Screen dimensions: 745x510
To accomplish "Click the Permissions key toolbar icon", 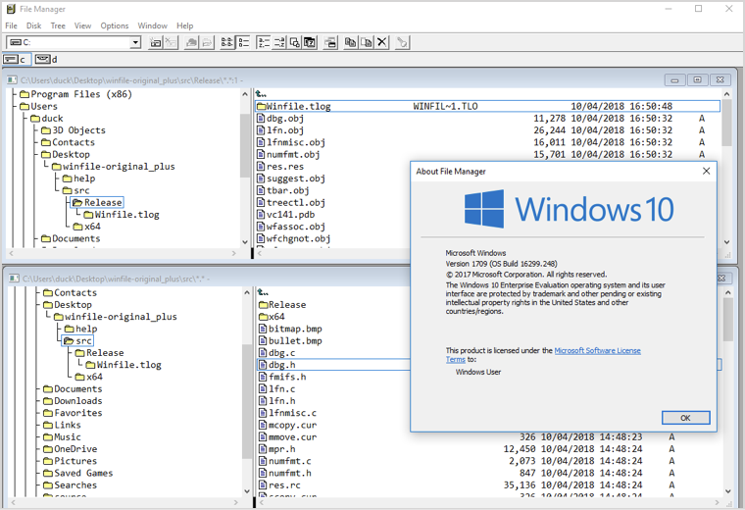I will click(403, 42).
